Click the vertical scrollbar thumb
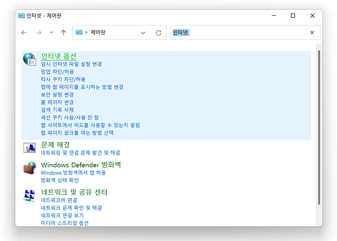The height and width of the screenshot is (241, 337). (x=319, y=127)
